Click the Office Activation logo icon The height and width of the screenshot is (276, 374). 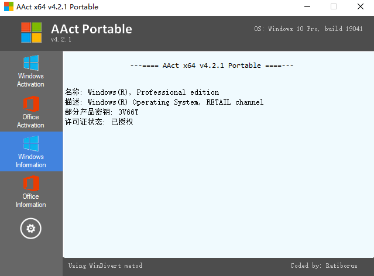coord(30,103)
